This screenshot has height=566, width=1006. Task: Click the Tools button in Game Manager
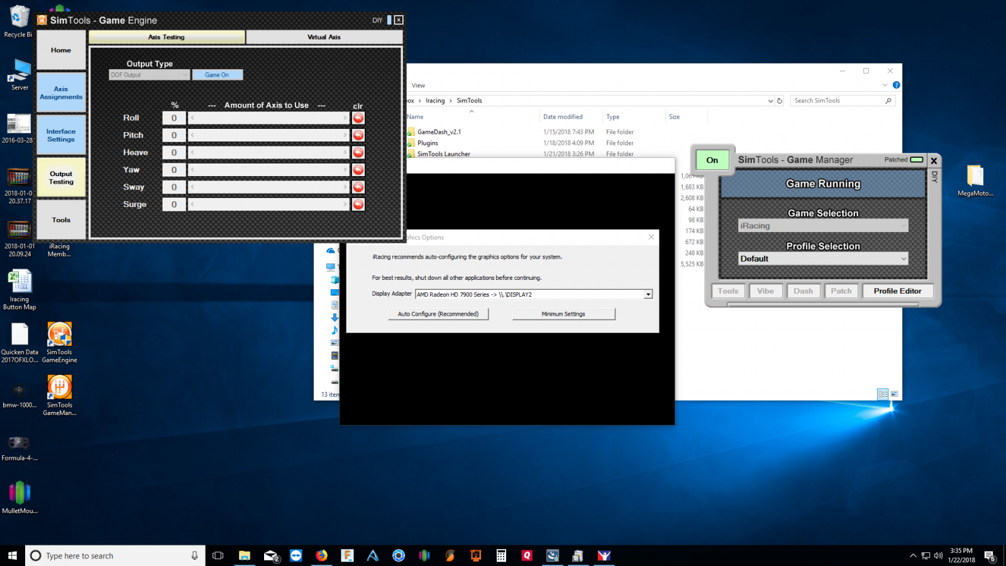pyautogui.click(x=728, y=291)
